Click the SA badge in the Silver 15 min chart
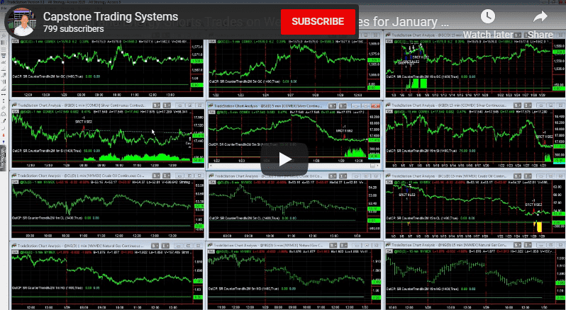Screen dimensions: 566x310 tap(389, 113)
